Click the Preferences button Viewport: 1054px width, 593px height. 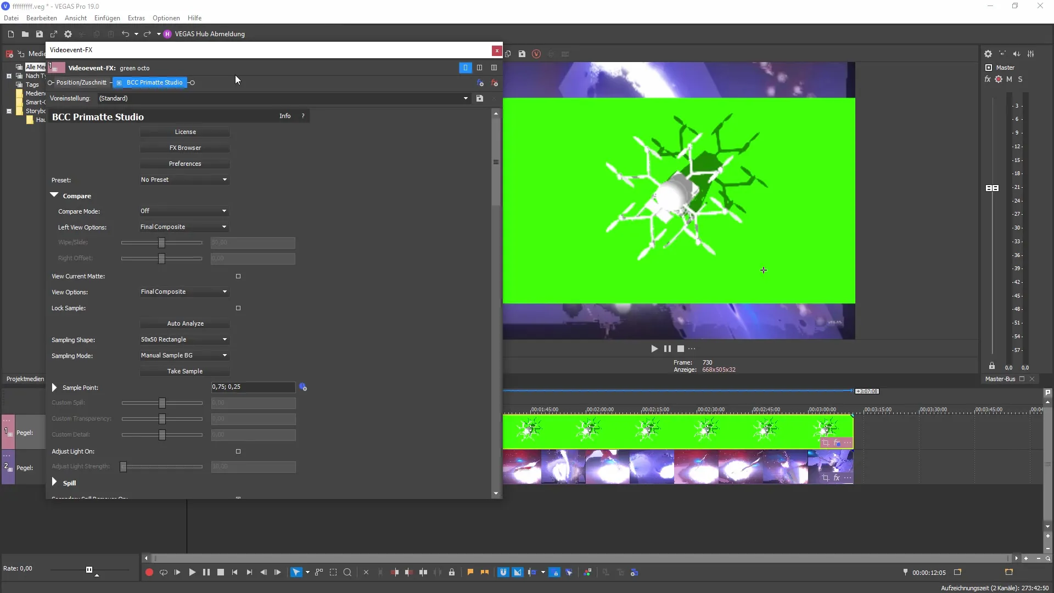pos(185,164)
